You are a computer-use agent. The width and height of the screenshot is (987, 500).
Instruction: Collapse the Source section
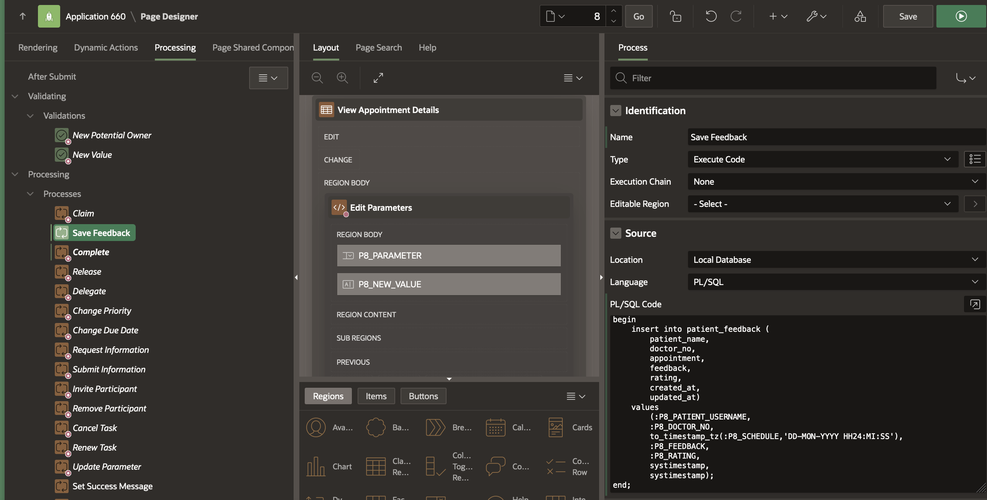616,233
